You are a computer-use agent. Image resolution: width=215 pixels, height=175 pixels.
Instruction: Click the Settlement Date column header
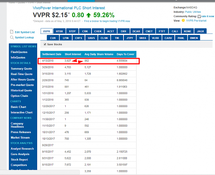[x=52, y=54]
